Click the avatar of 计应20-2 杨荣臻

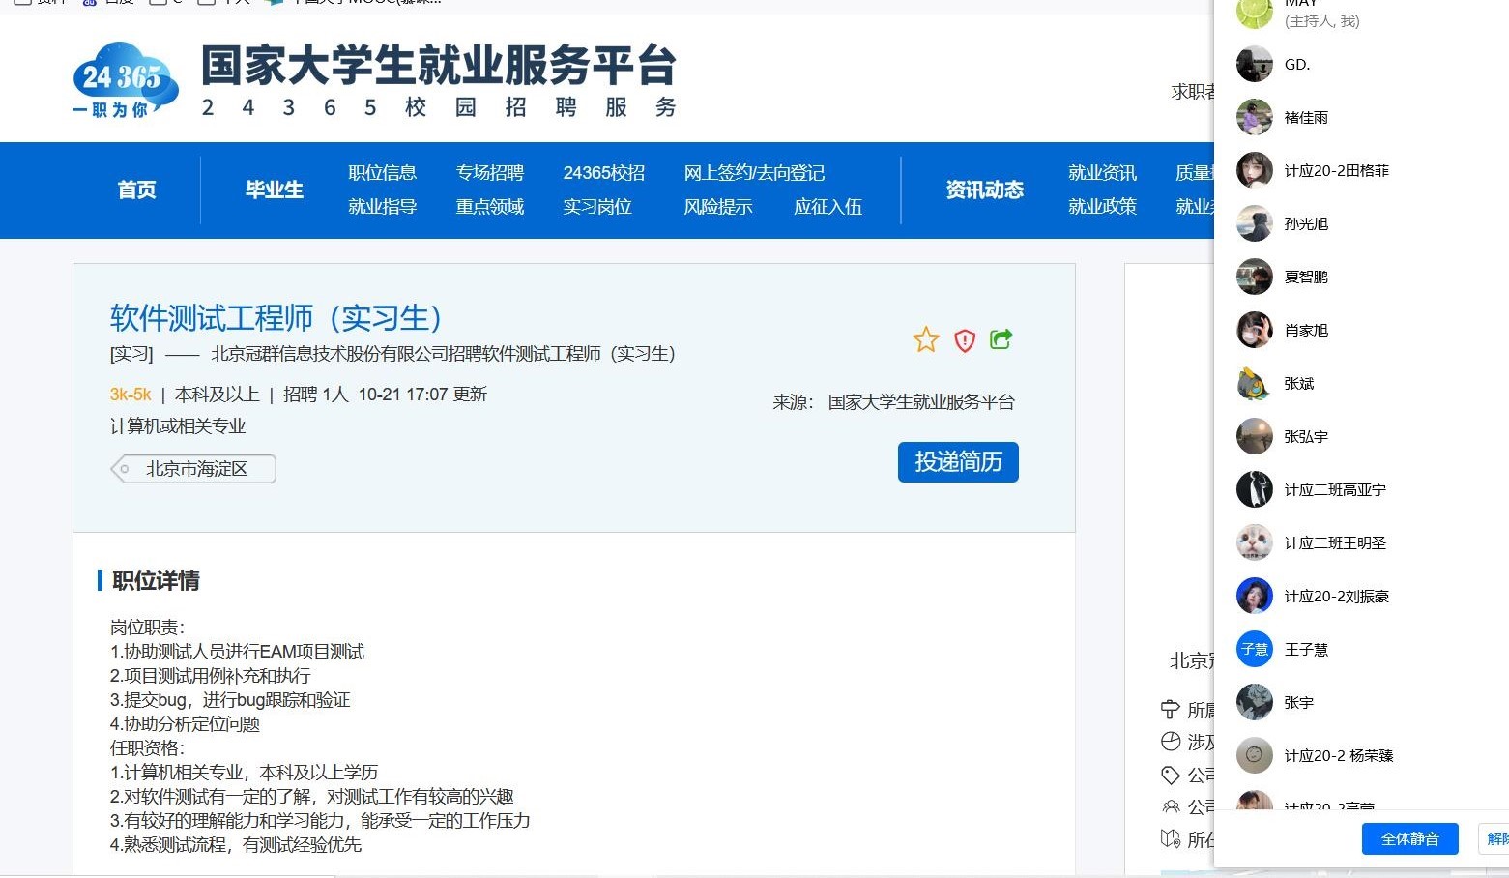click(1255, 756)
